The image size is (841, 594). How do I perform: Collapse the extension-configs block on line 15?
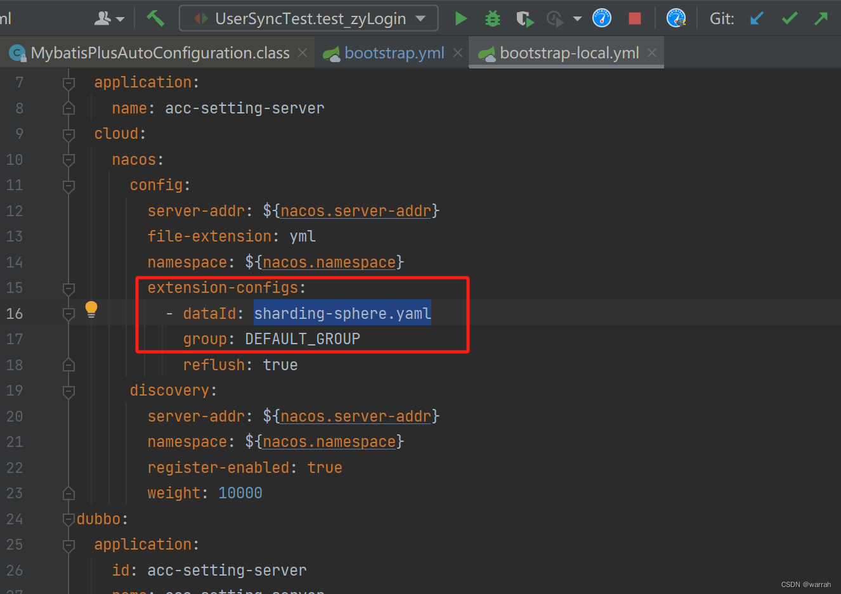[68, 288]
